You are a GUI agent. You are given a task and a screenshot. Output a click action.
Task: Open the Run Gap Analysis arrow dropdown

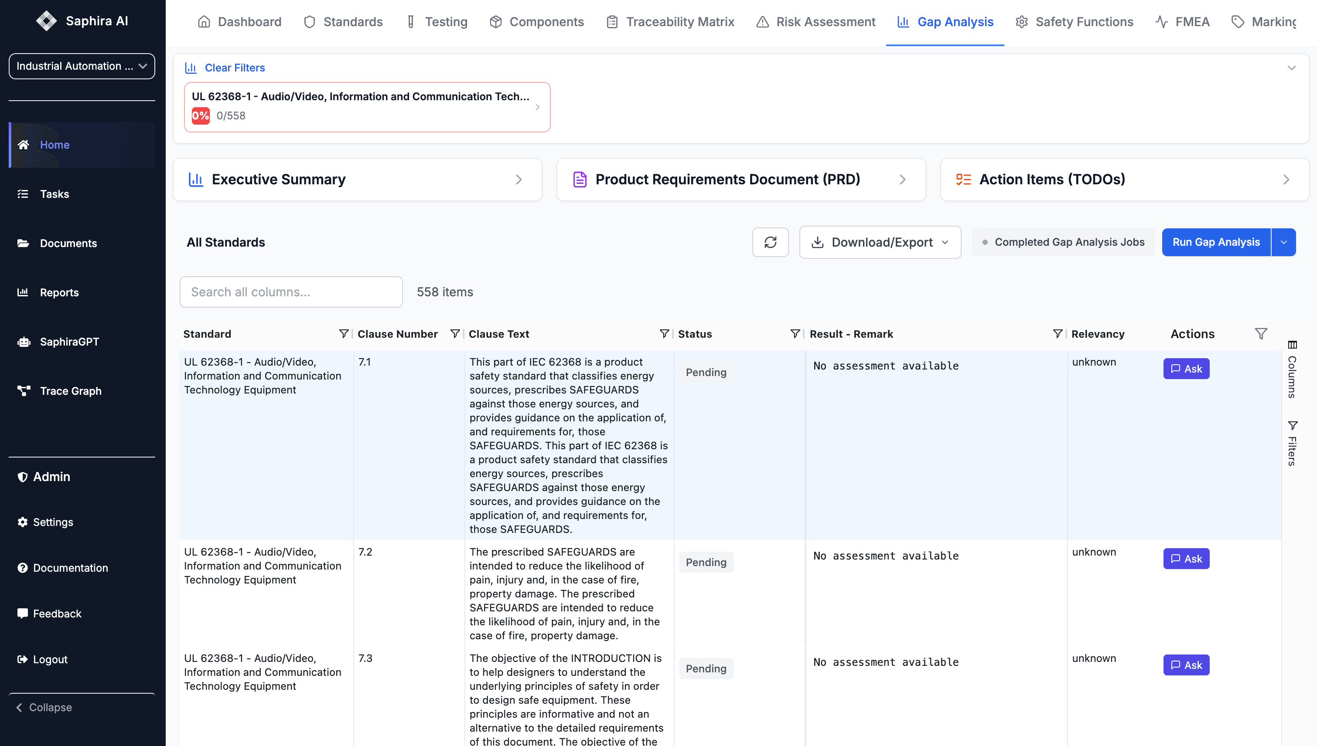[1283, 242]
